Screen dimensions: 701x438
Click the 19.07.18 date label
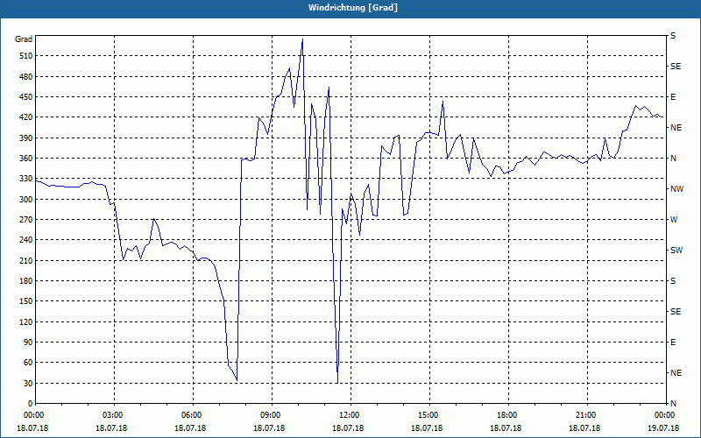[x=663, y=427]
